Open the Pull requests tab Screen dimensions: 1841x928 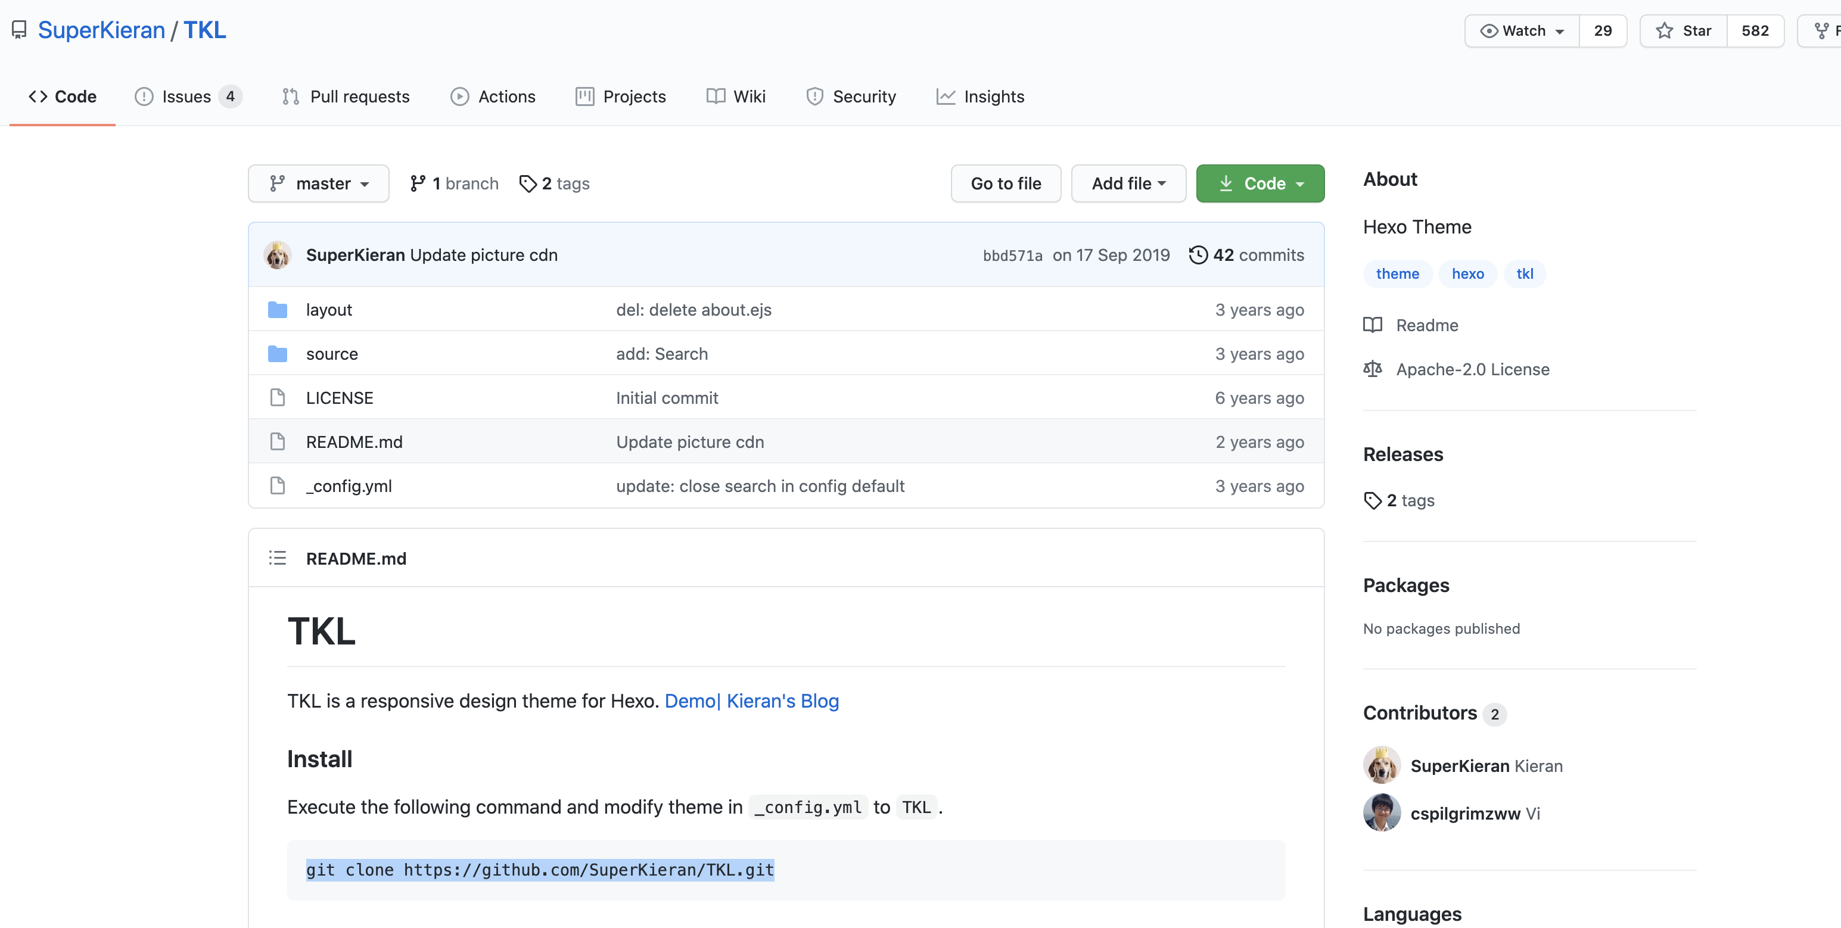(x=346, y=96)
